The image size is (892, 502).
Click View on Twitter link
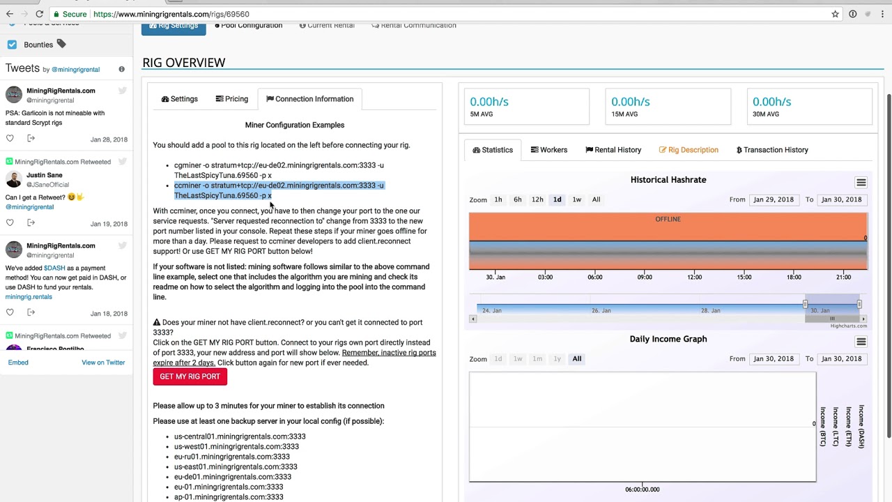[103, 362]
